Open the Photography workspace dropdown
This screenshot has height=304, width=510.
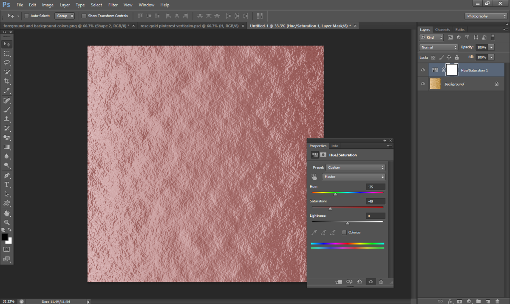[486, 16]
